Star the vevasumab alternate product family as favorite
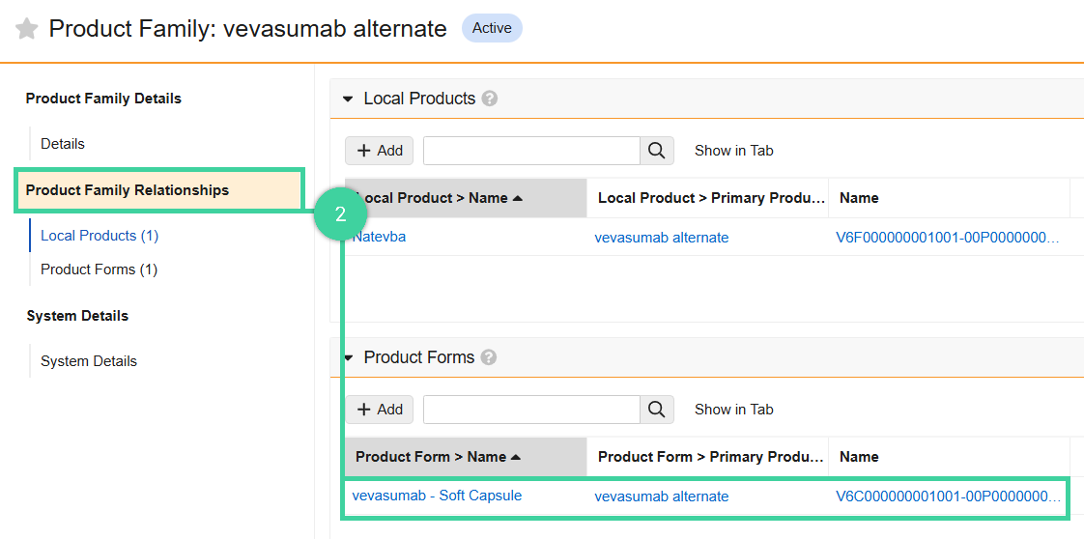 point(26,29)
